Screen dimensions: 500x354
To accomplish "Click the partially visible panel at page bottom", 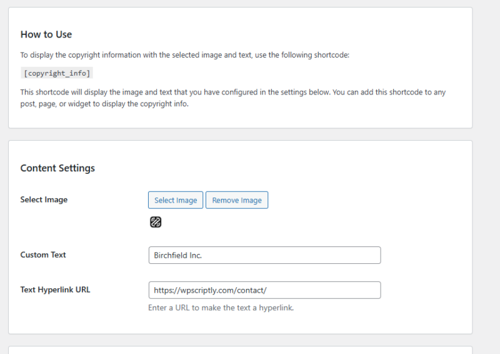I will click(240, 350).
